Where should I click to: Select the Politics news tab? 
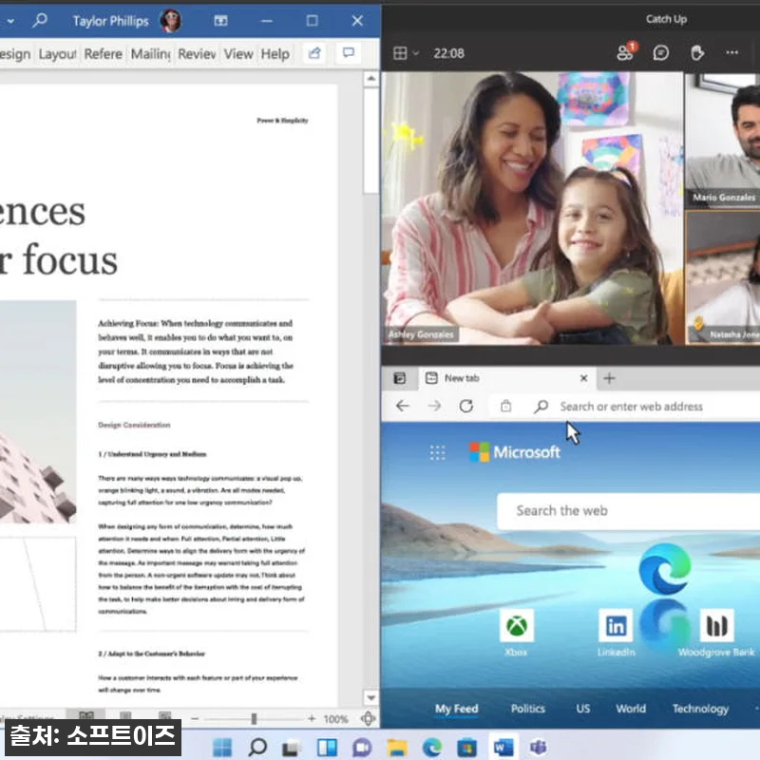click(x=528, y=709)
